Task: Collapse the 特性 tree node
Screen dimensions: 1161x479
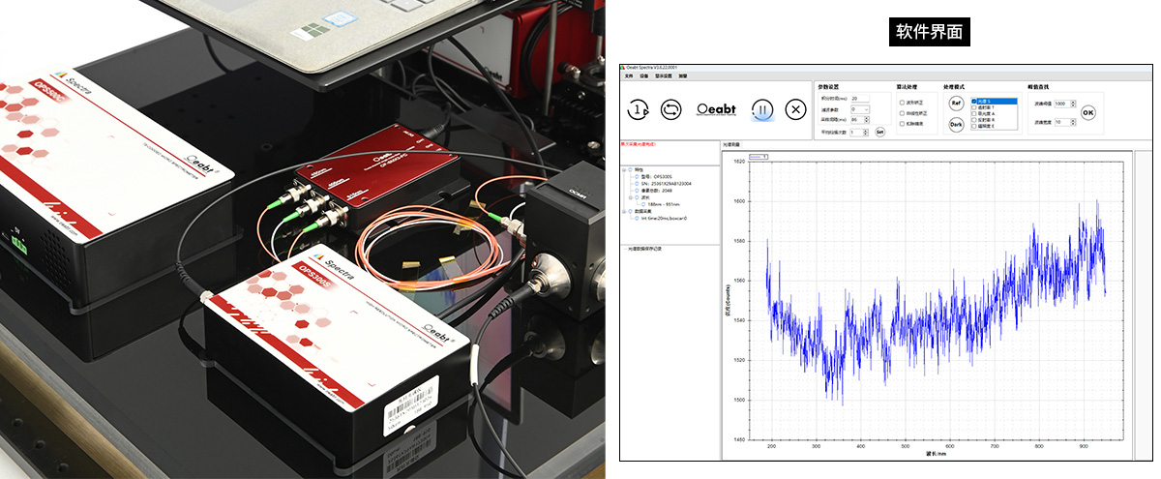Action: 625,169
